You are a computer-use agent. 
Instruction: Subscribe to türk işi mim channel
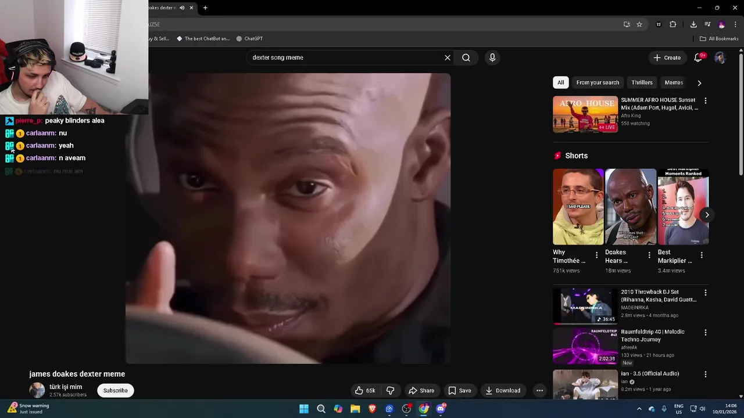click(x=116, y=391)
